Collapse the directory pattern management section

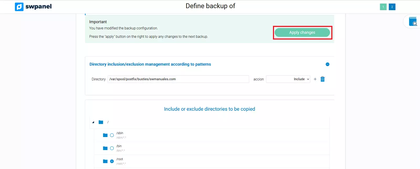327,64
